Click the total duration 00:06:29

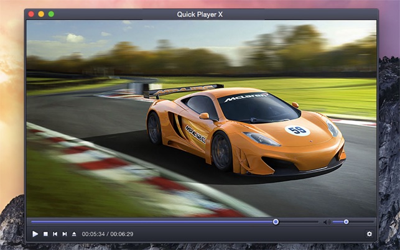[121, 234]
